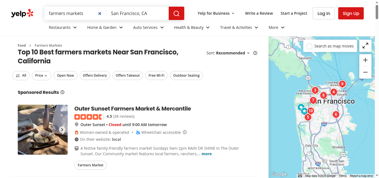Toggle the Offers Delivery filter

coord(95,76)
